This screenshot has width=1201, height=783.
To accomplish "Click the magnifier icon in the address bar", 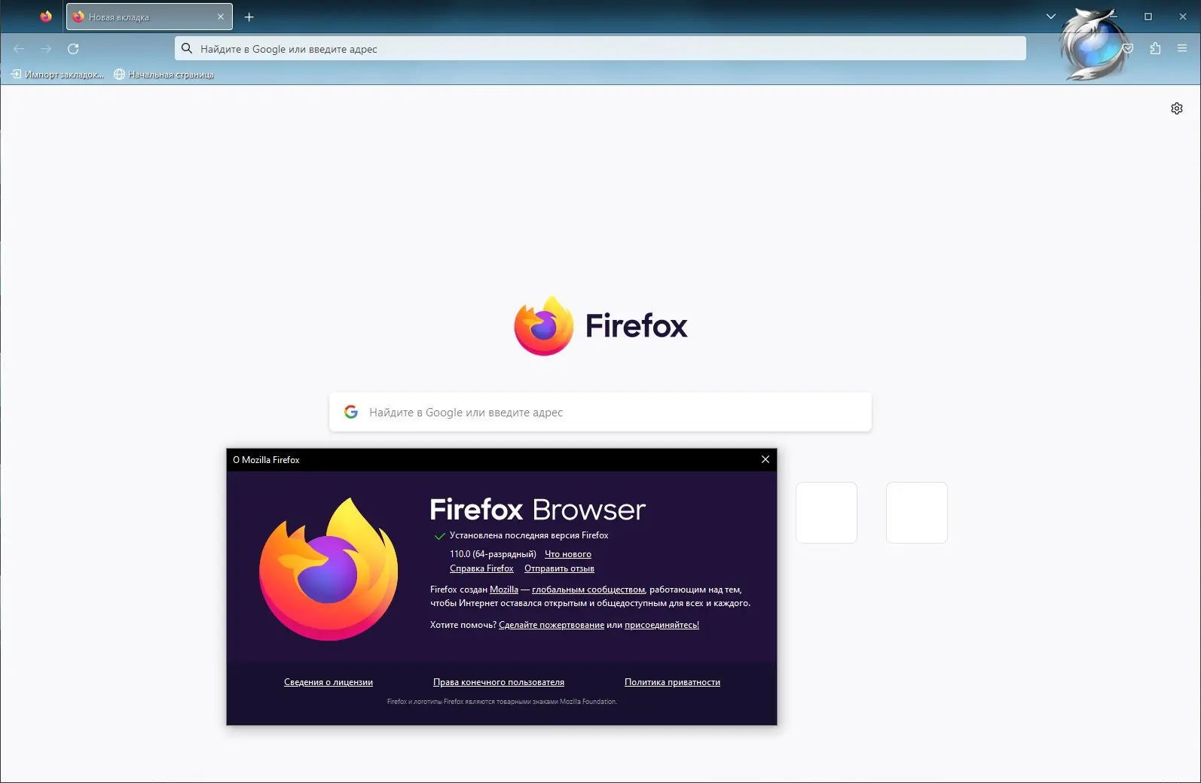I will coord(187,49).
